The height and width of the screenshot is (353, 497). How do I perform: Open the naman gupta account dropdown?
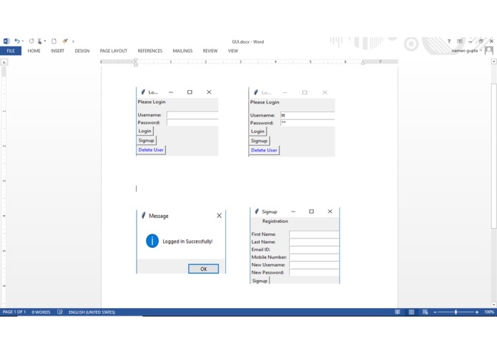coord(481,51)
